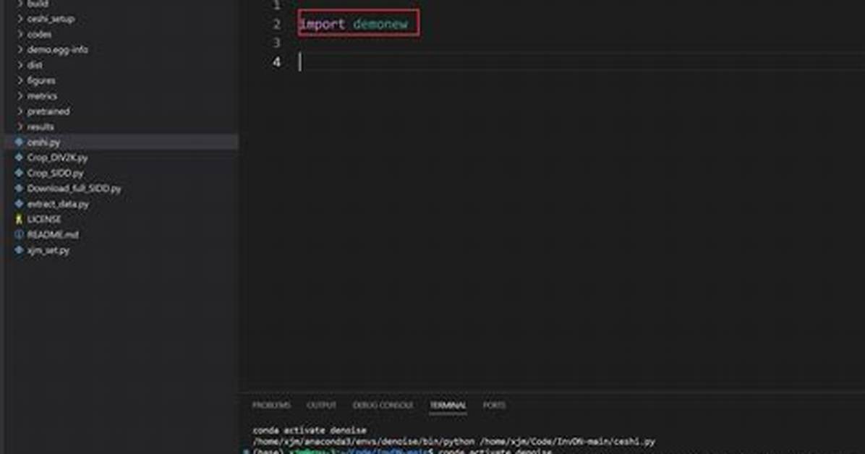Open Crop_DIV2K.py file name in explorer

click(x=57, y=158)
